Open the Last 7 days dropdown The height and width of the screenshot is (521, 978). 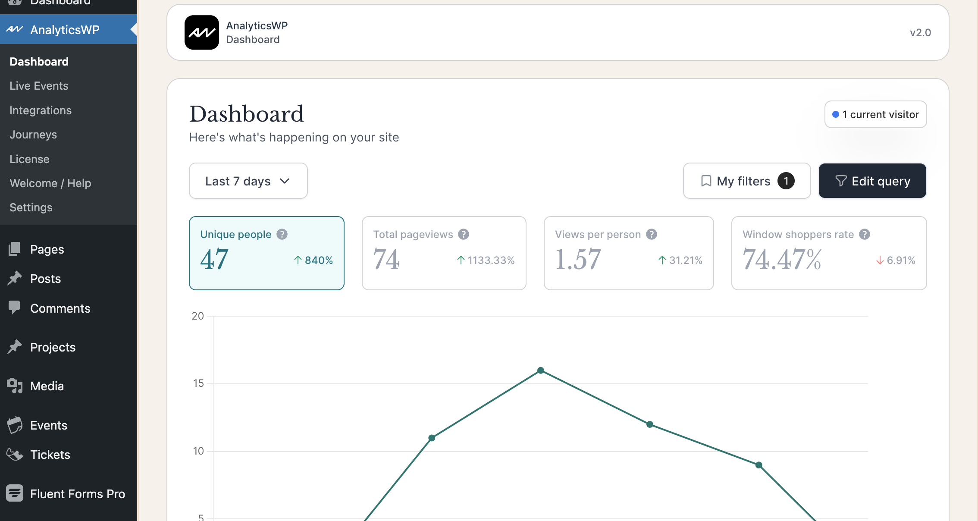tap(248, 181)
